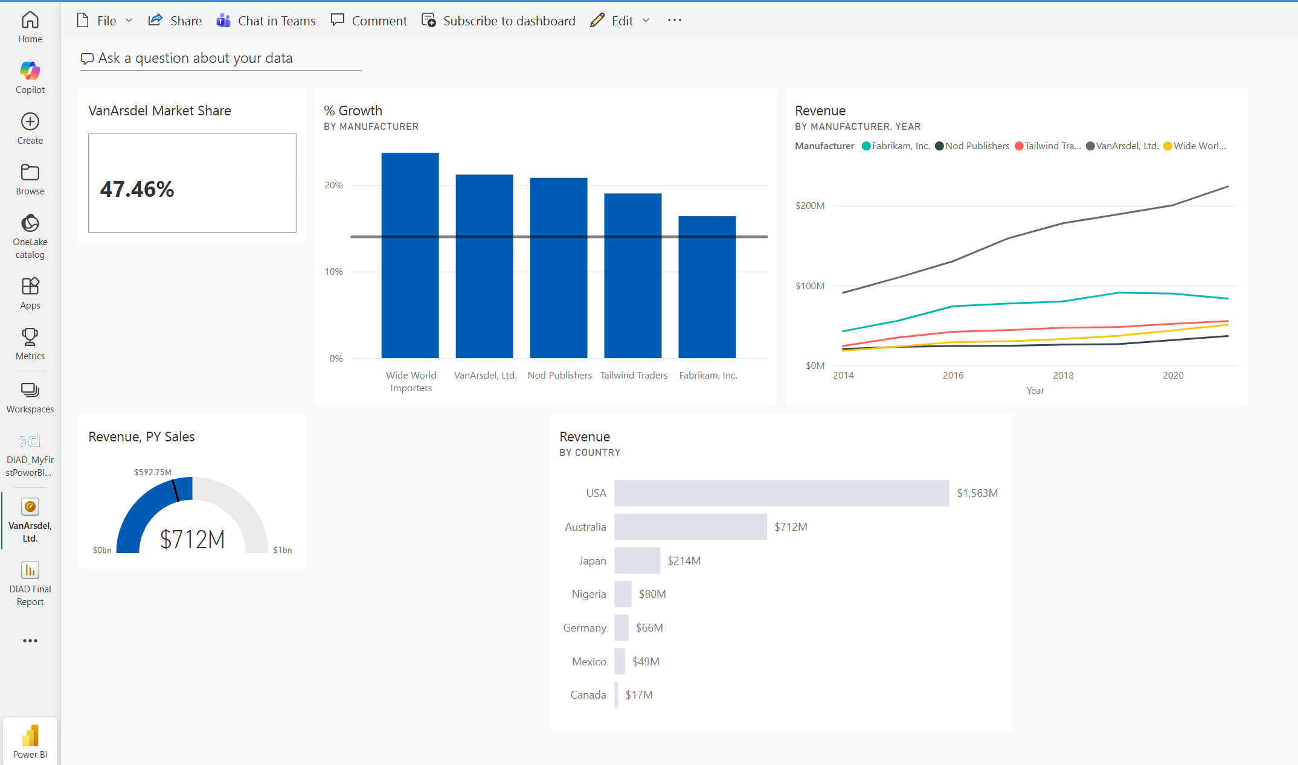Open the OneLake catalog icon
This screenshot has width=1298, height=765.
(30, 223)
